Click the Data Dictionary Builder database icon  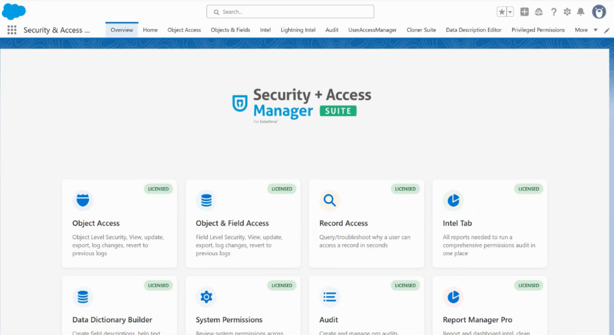tap(82, 297)
